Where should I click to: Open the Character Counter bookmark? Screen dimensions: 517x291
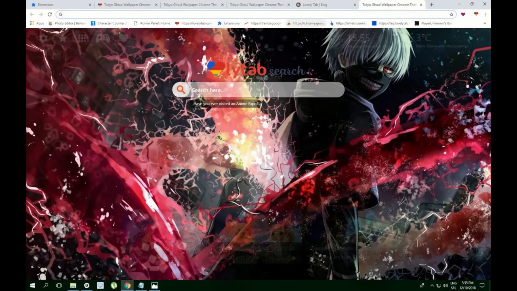(109, 23)
